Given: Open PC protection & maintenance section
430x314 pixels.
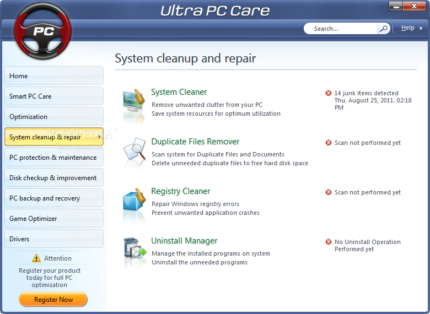Looking at the screenshot, I should [54, 157].
